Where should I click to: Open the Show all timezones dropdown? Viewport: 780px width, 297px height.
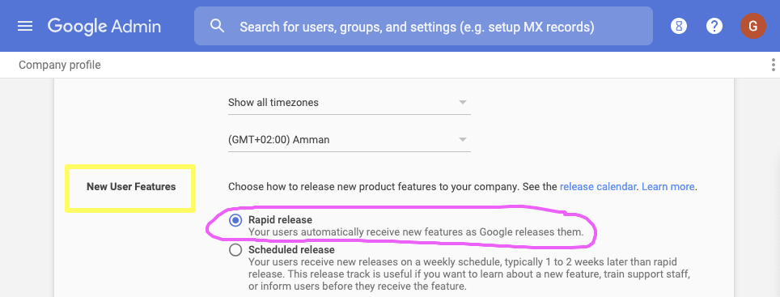350,103
